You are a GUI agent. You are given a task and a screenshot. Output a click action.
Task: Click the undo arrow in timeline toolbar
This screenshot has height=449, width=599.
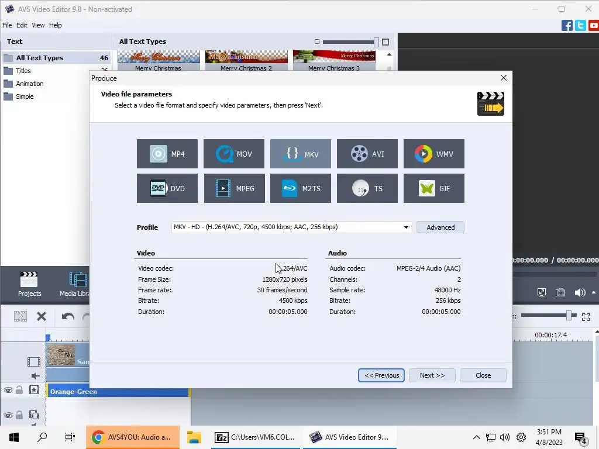(68, 316)
